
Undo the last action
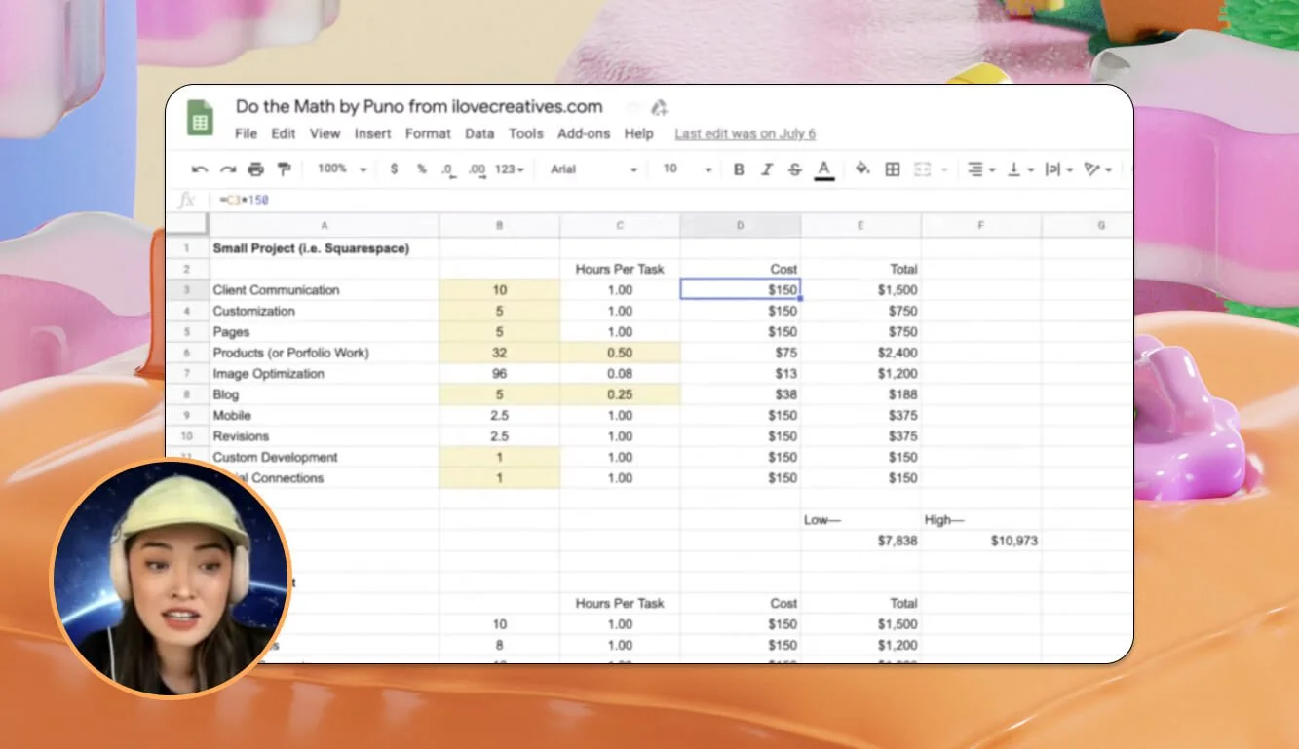tap(200, 169)
